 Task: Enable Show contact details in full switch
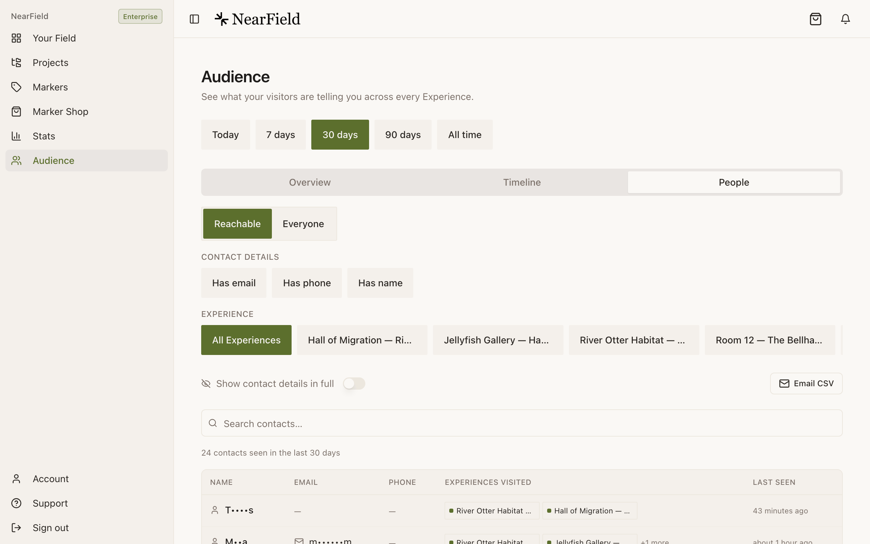pyautogui.click(x=354, y=384)
